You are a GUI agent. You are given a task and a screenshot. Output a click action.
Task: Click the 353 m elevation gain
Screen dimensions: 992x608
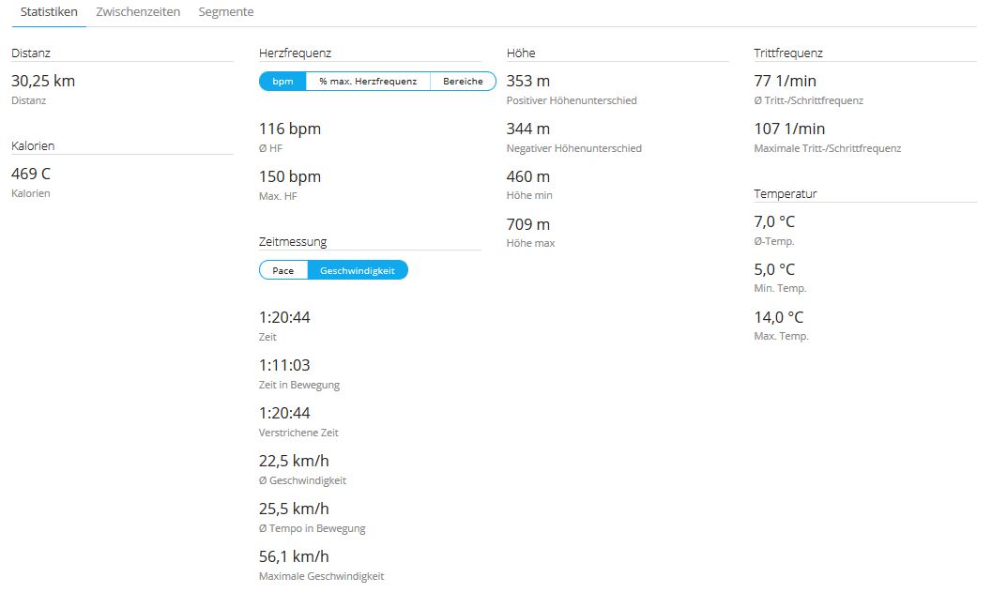[528, 81]
